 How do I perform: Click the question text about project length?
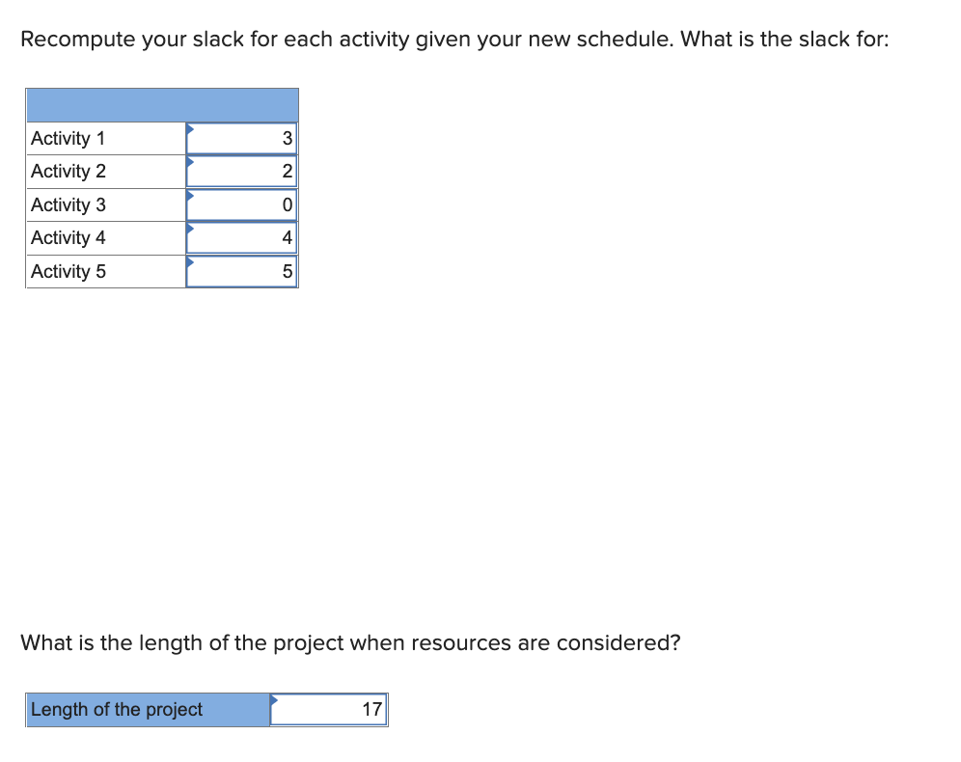tap(350, 643)
